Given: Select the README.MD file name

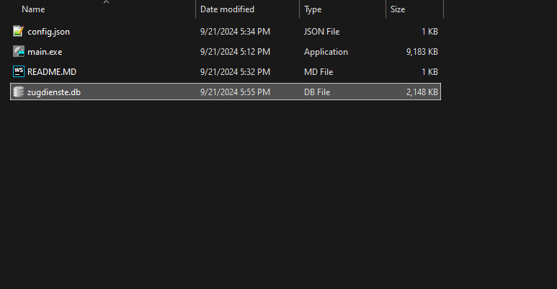Looking at the screenshot, I should pyautogui.click(x=52, y=72).
